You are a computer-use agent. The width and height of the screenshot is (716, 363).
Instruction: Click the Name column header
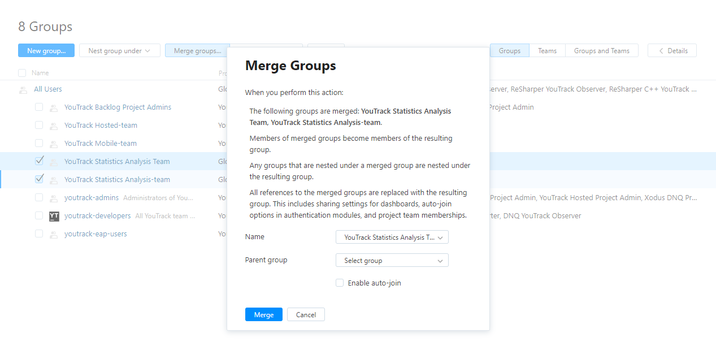click(40, 73)
